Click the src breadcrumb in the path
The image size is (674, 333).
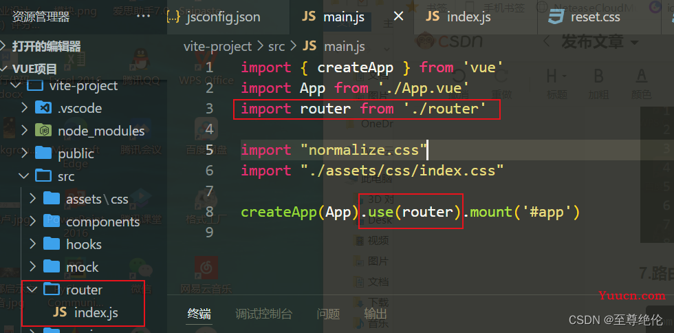[276, 46]
